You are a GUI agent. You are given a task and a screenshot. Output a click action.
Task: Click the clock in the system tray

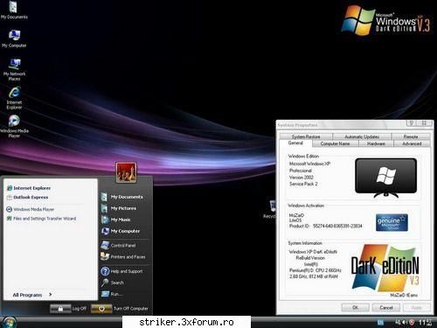pyautogui.click(x=425, y=323)
